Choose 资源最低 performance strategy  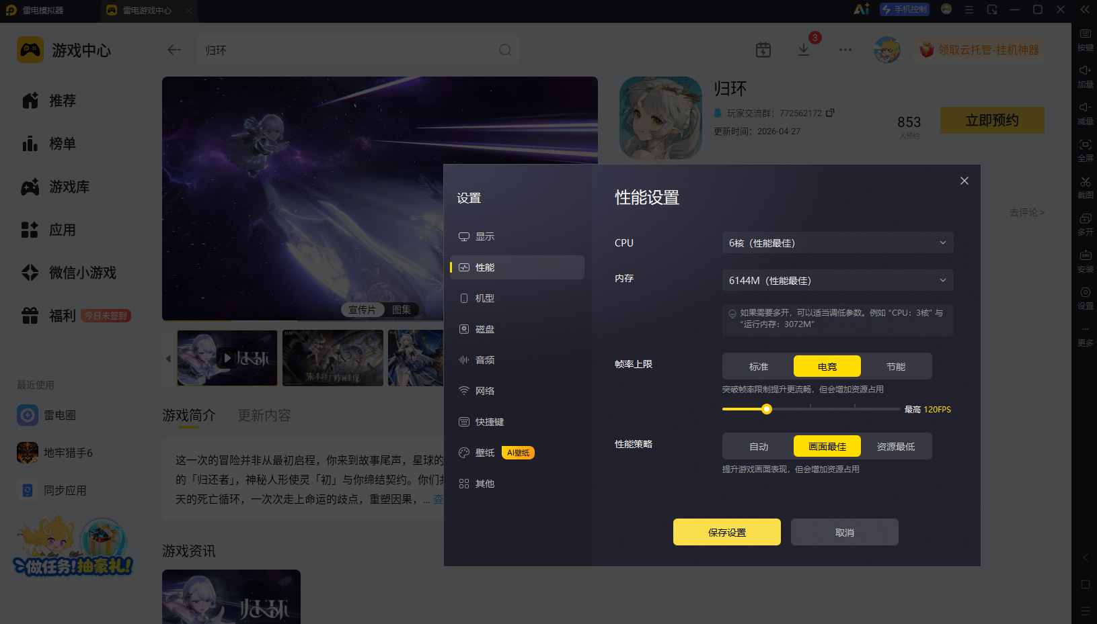click(896, 446)
